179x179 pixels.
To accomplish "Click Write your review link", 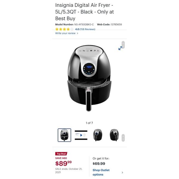I will [65, 33].
